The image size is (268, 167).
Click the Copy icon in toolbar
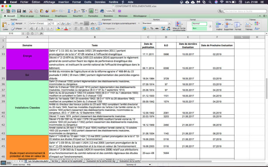(36, 11)
